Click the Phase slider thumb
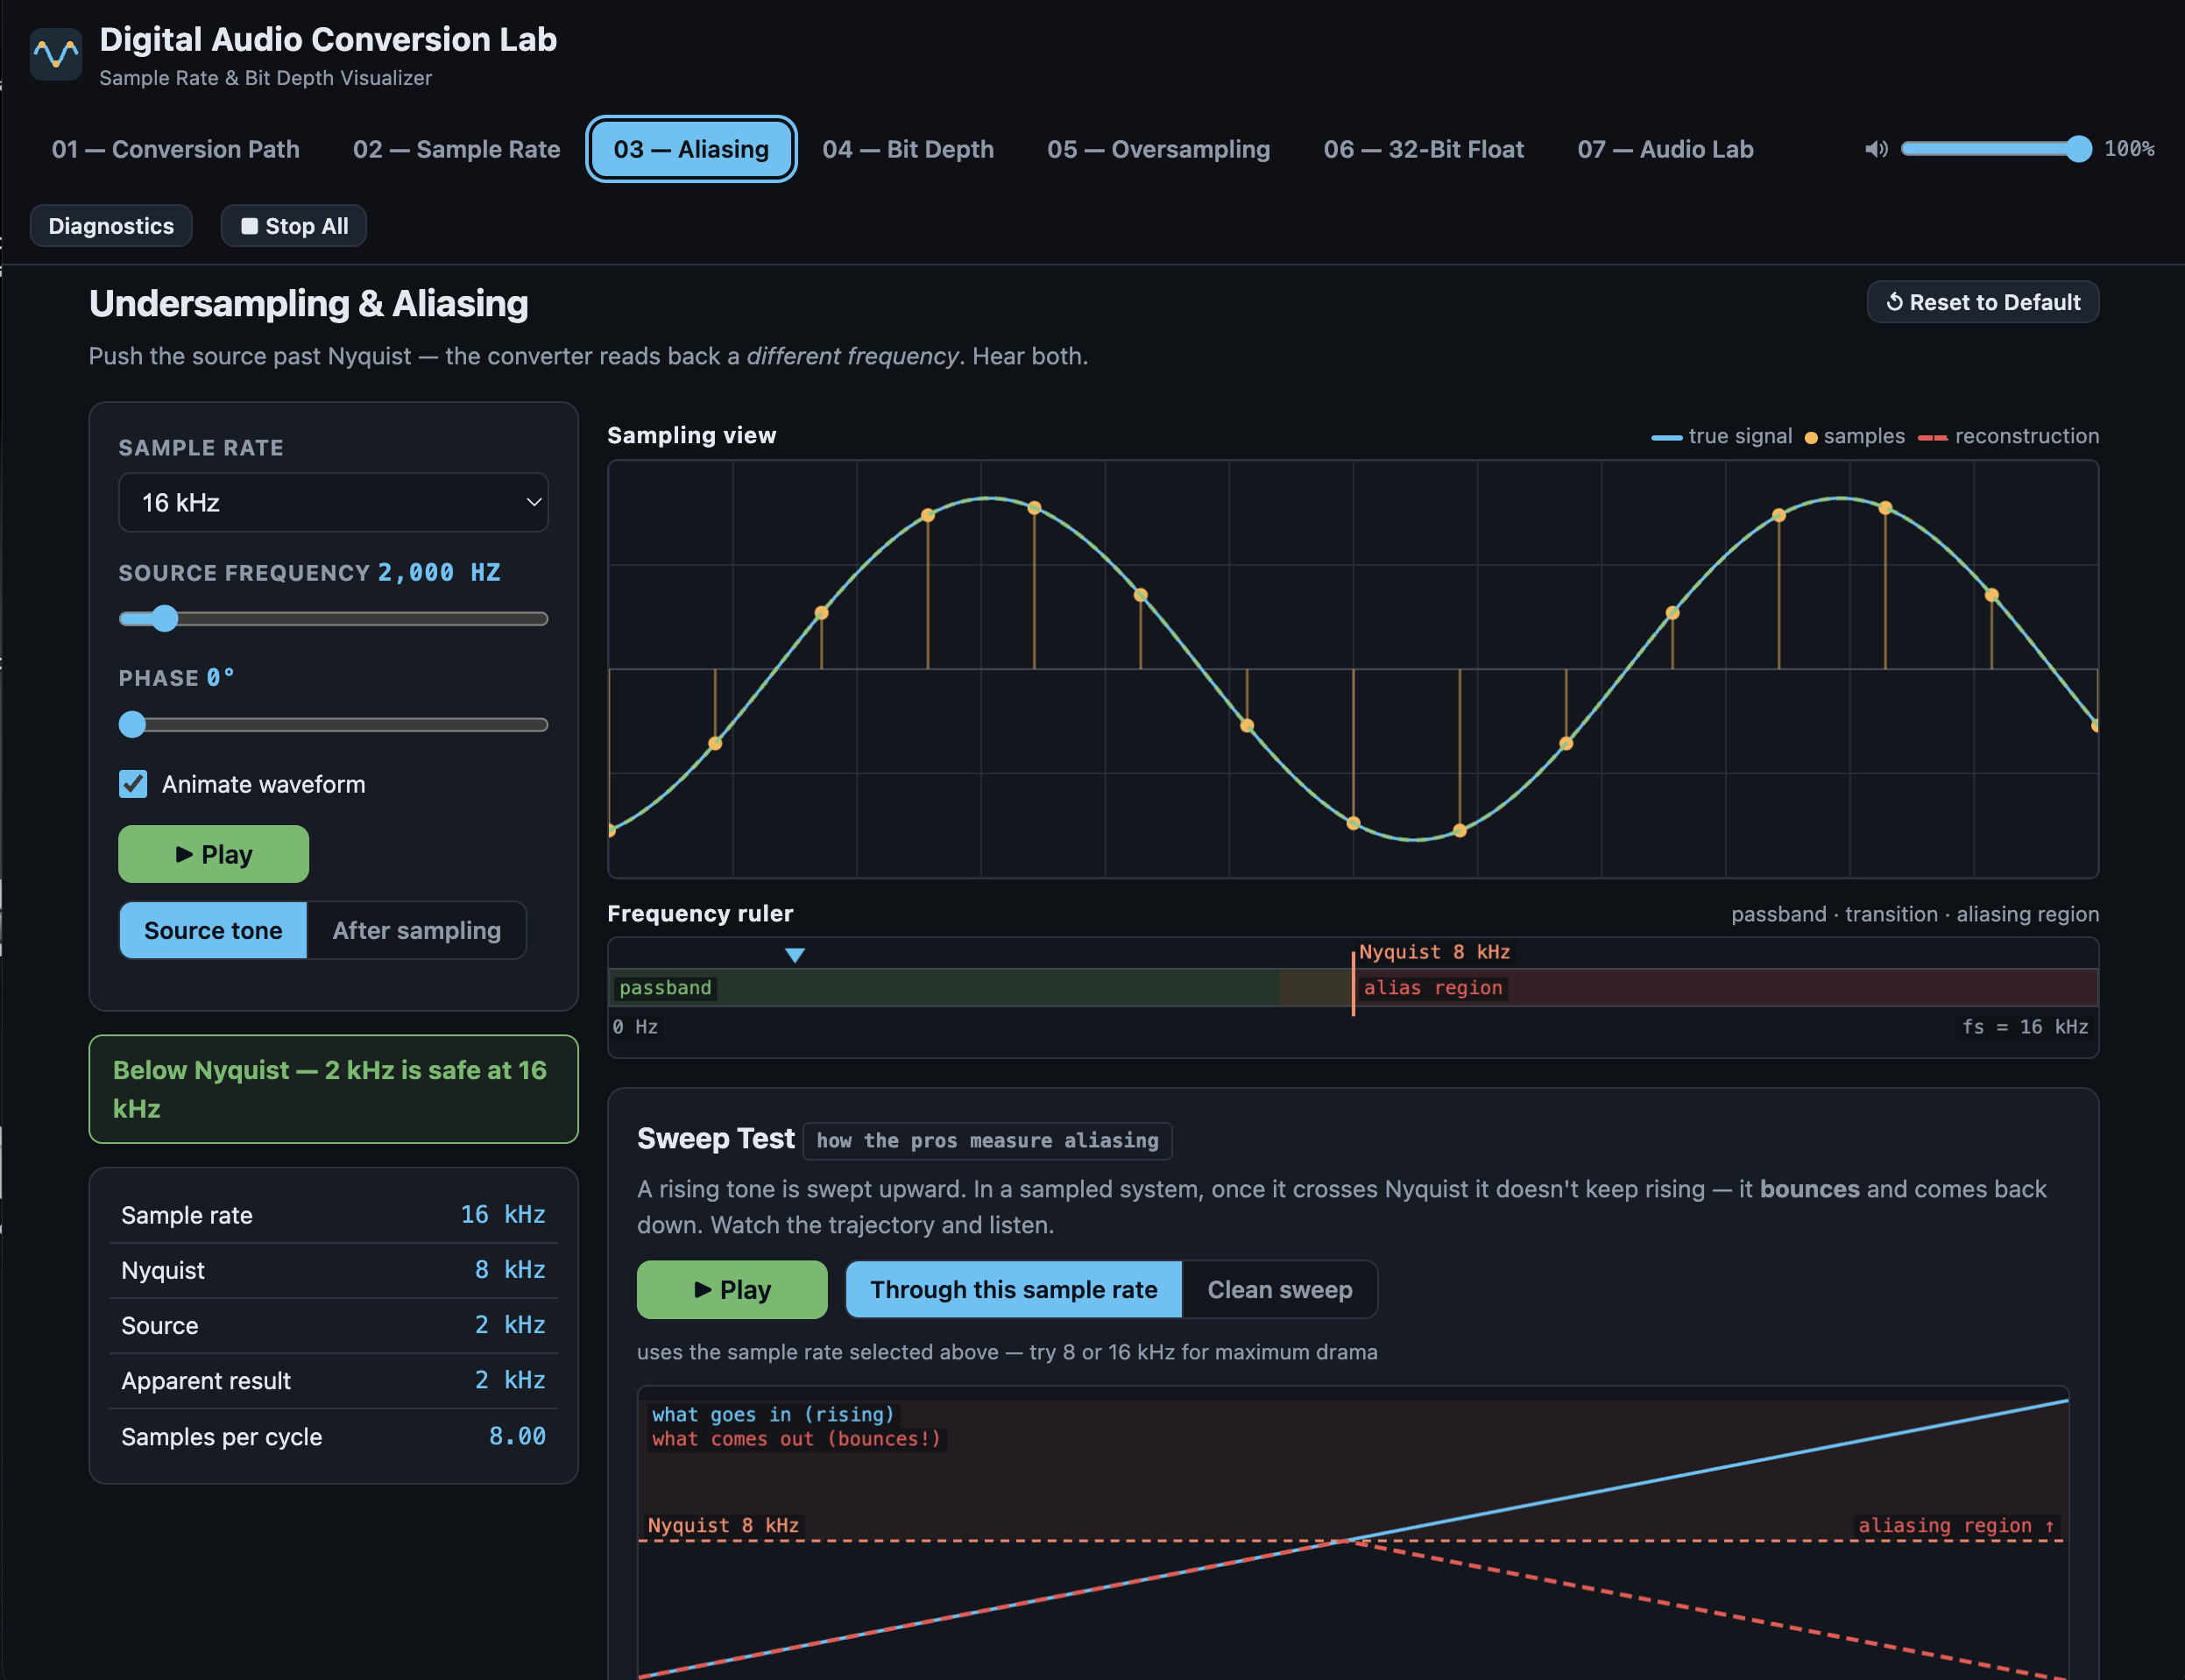The width and height of the screenshot is (2185, 1680). click(x=132, y=725)
